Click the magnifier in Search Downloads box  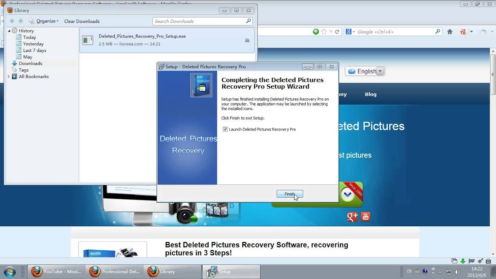(248, 21)
